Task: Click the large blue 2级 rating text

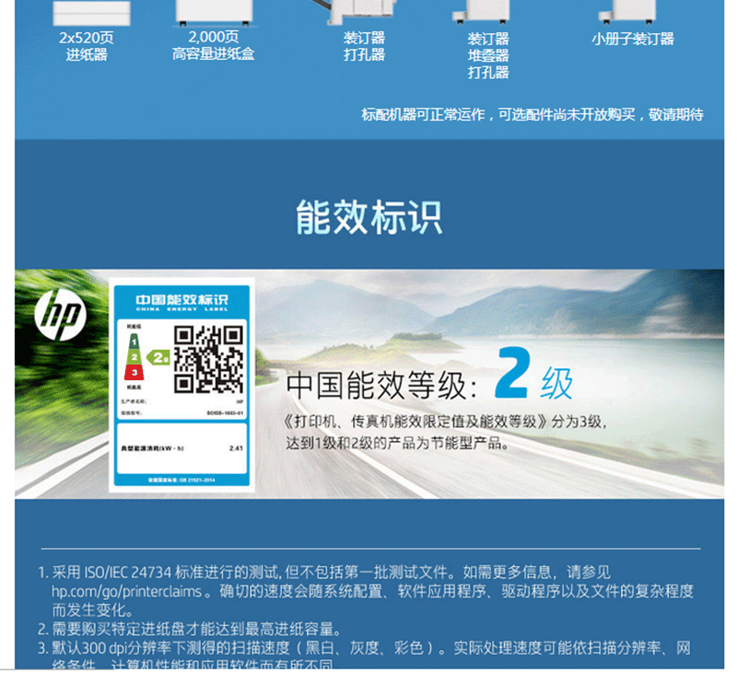Action: 532,378
